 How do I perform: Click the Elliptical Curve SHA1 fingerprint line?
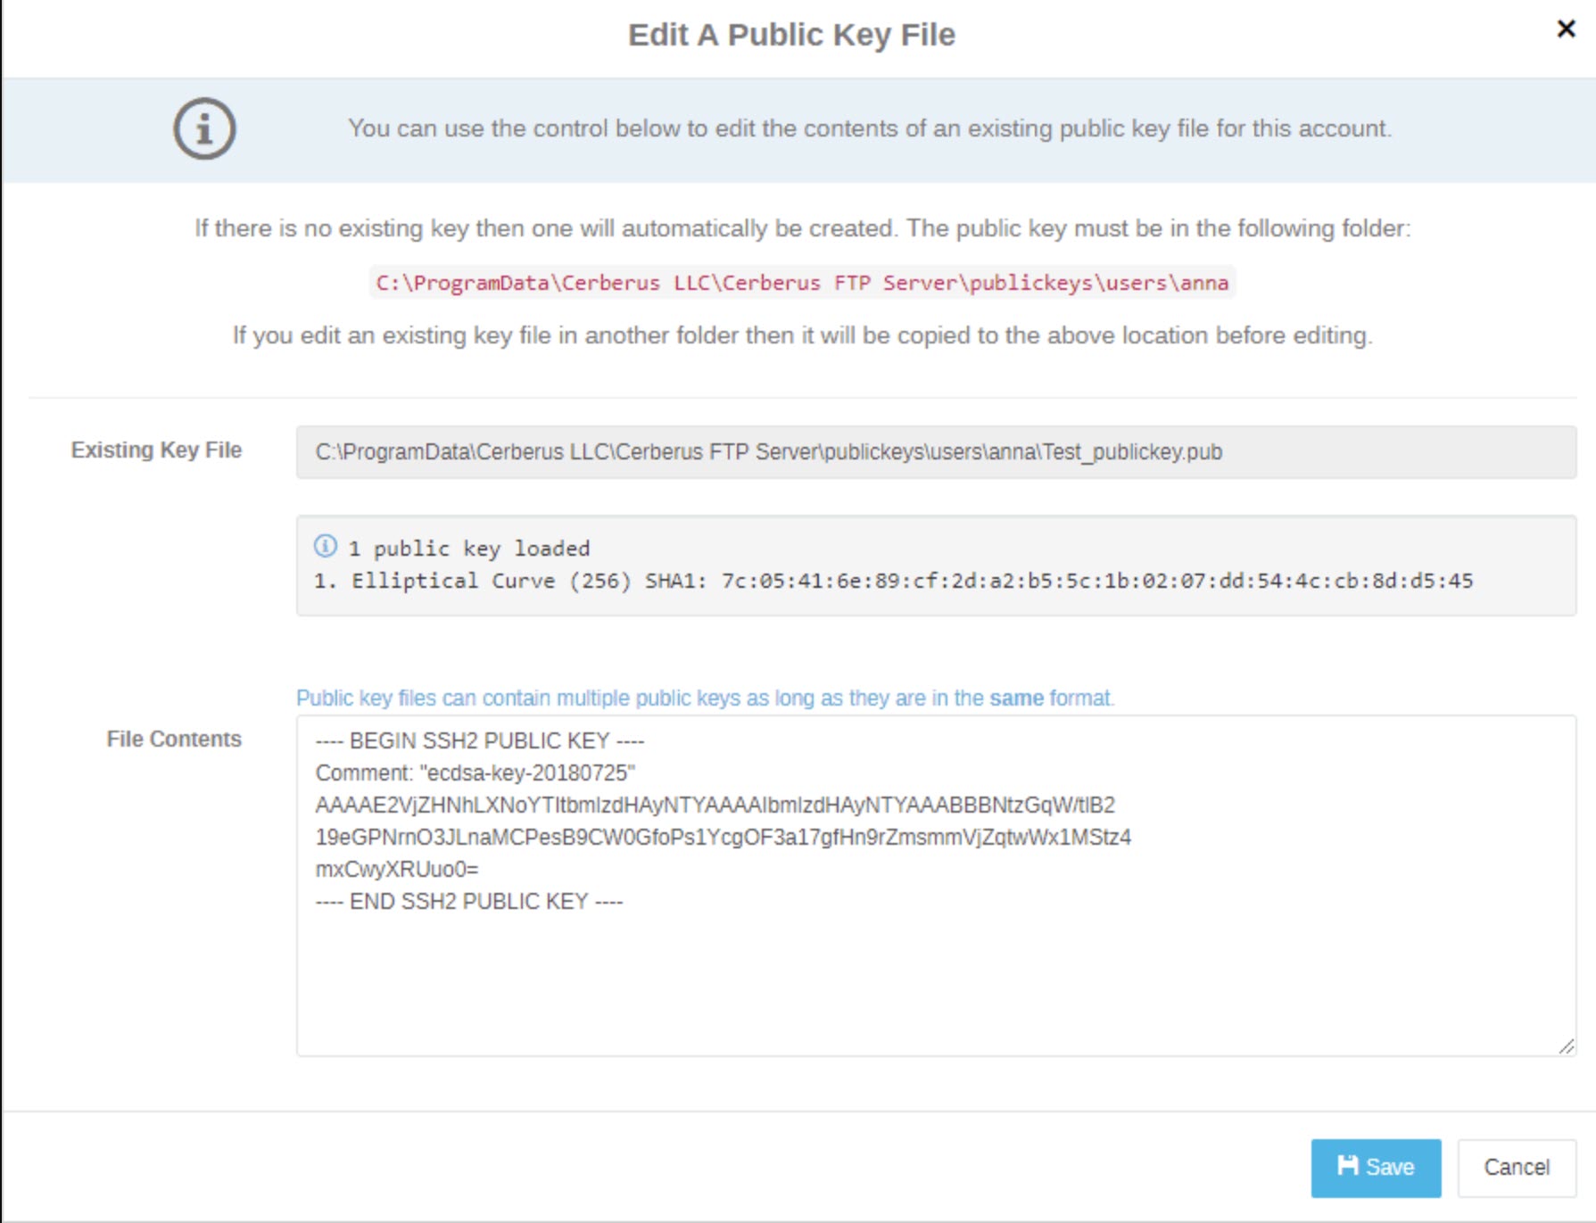(893, 582)
